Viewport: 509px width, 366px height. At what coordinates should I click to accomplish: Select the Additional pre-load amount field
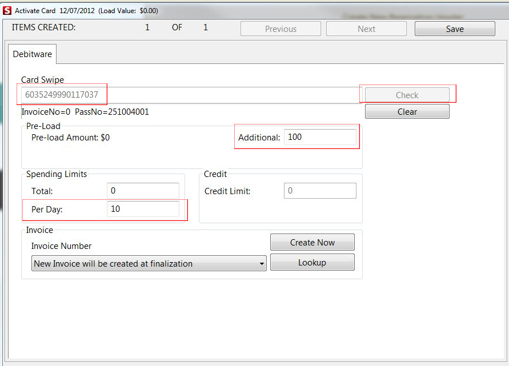point(320,137)
